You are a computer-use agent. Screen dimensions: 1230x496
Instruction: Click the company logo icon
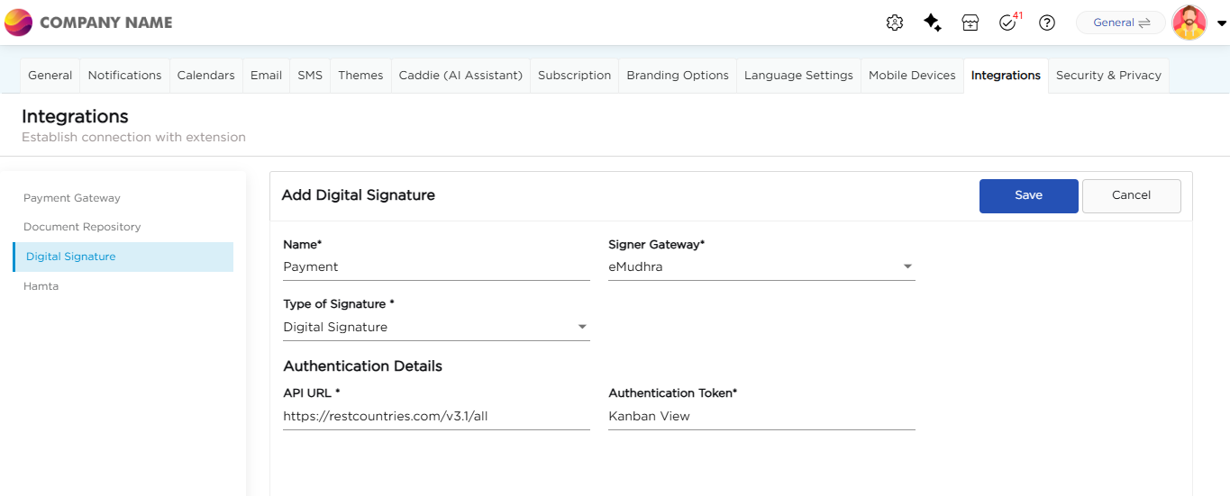(x=18, y=23)
